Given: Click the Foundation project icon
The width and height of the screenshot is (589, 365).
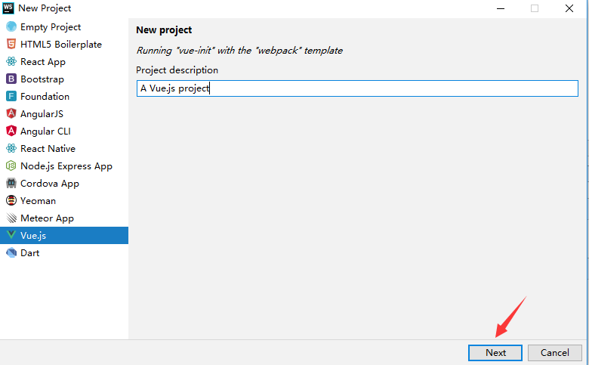Looking at the screenshot, I should tap(11, 97).
